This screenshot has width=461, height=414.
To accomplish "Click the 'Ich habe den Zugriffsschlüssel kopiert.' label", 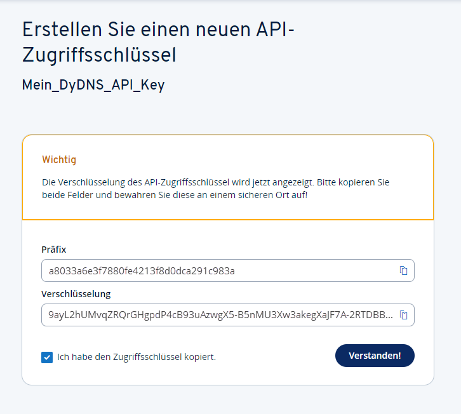I will [136, 357].
